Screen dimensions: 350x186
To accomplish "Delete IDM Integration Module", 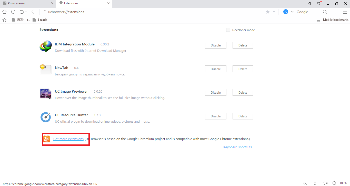I will coord(243,45).
